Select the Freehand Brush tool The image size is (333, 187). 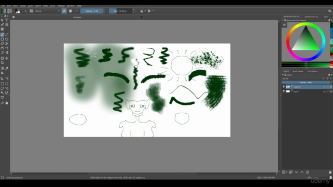coord(2,35)
